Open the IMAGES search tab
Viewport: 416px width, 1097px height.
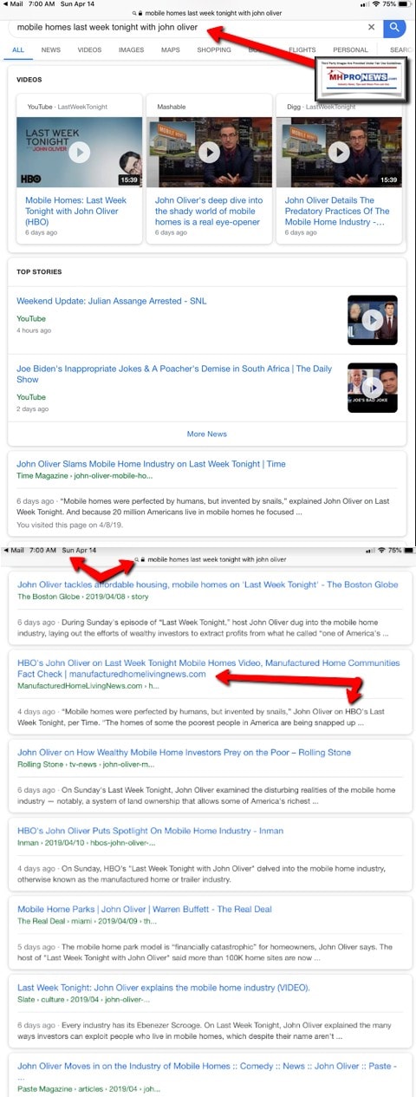(x=131, y=50)
